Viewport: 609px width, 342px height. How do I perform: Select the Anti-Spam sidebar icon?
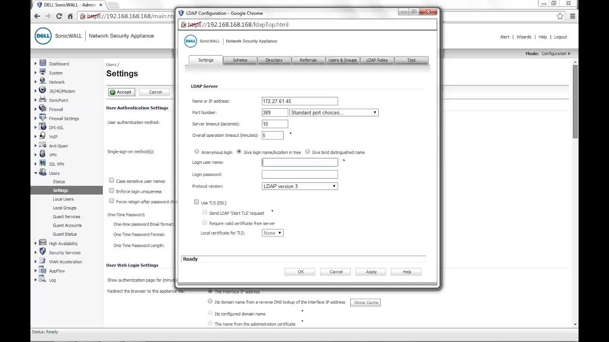pyautogui.click(x=43, y=145)
